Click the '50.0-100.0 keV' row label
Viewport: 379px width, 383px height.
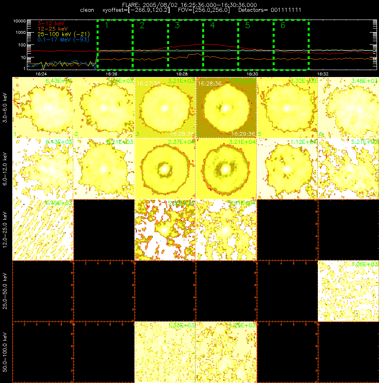tap(5, 352)
